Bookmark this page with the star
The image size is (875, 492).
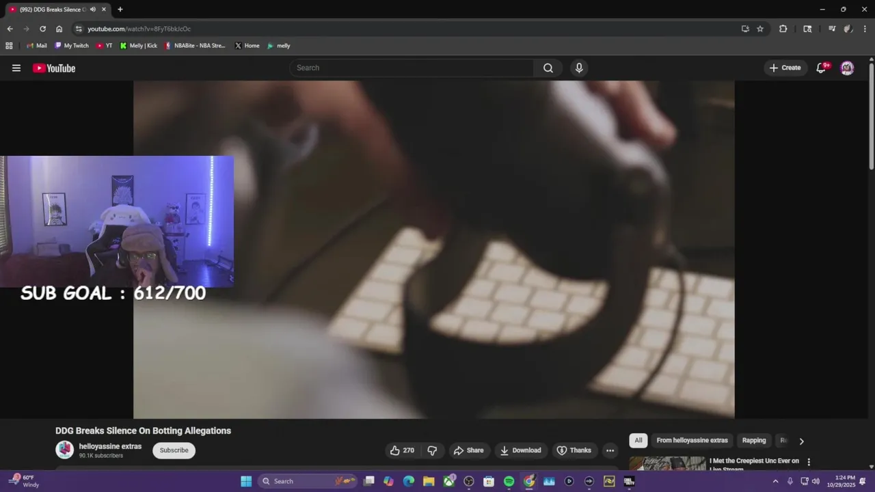pos(760,29)
